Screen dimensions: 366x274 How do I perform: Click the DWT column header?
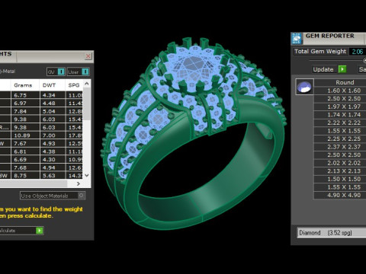53,85
